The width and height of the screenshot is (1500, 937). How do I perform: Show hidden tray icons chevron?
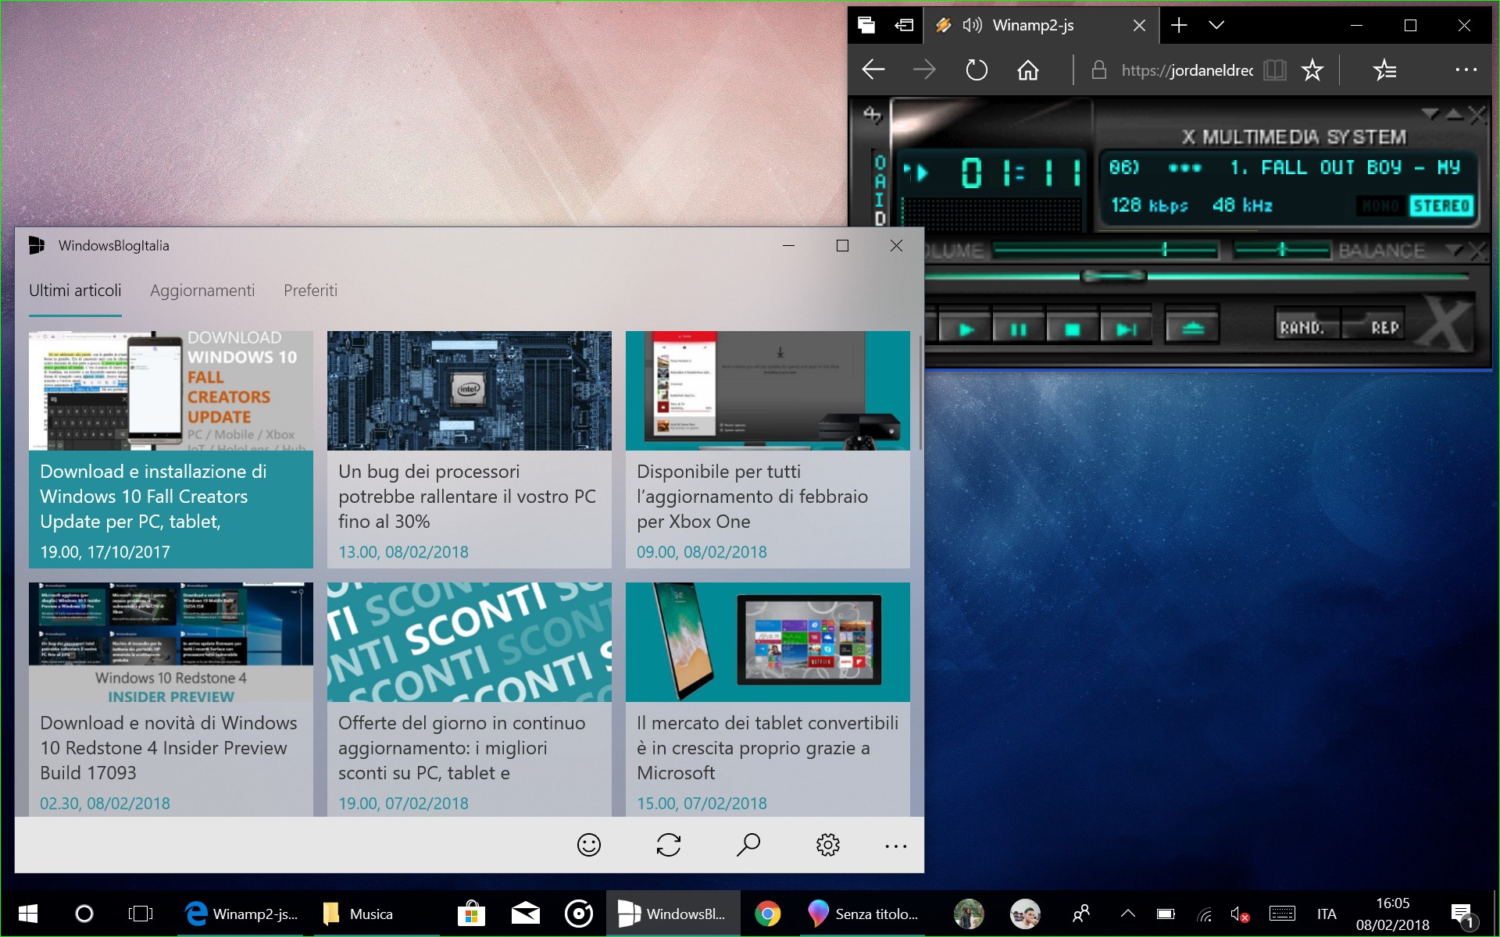1127,914
